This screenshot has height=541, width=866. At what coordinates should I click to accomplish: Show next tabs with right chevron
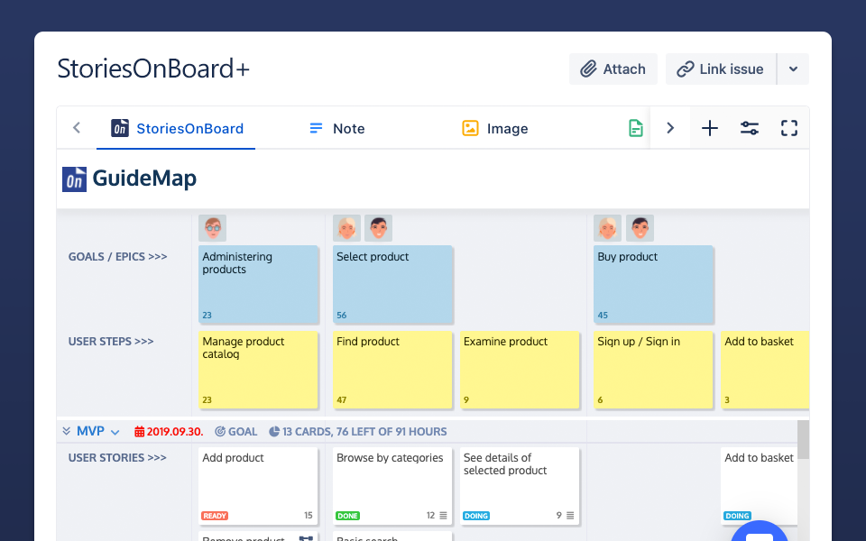coord(670,128)
